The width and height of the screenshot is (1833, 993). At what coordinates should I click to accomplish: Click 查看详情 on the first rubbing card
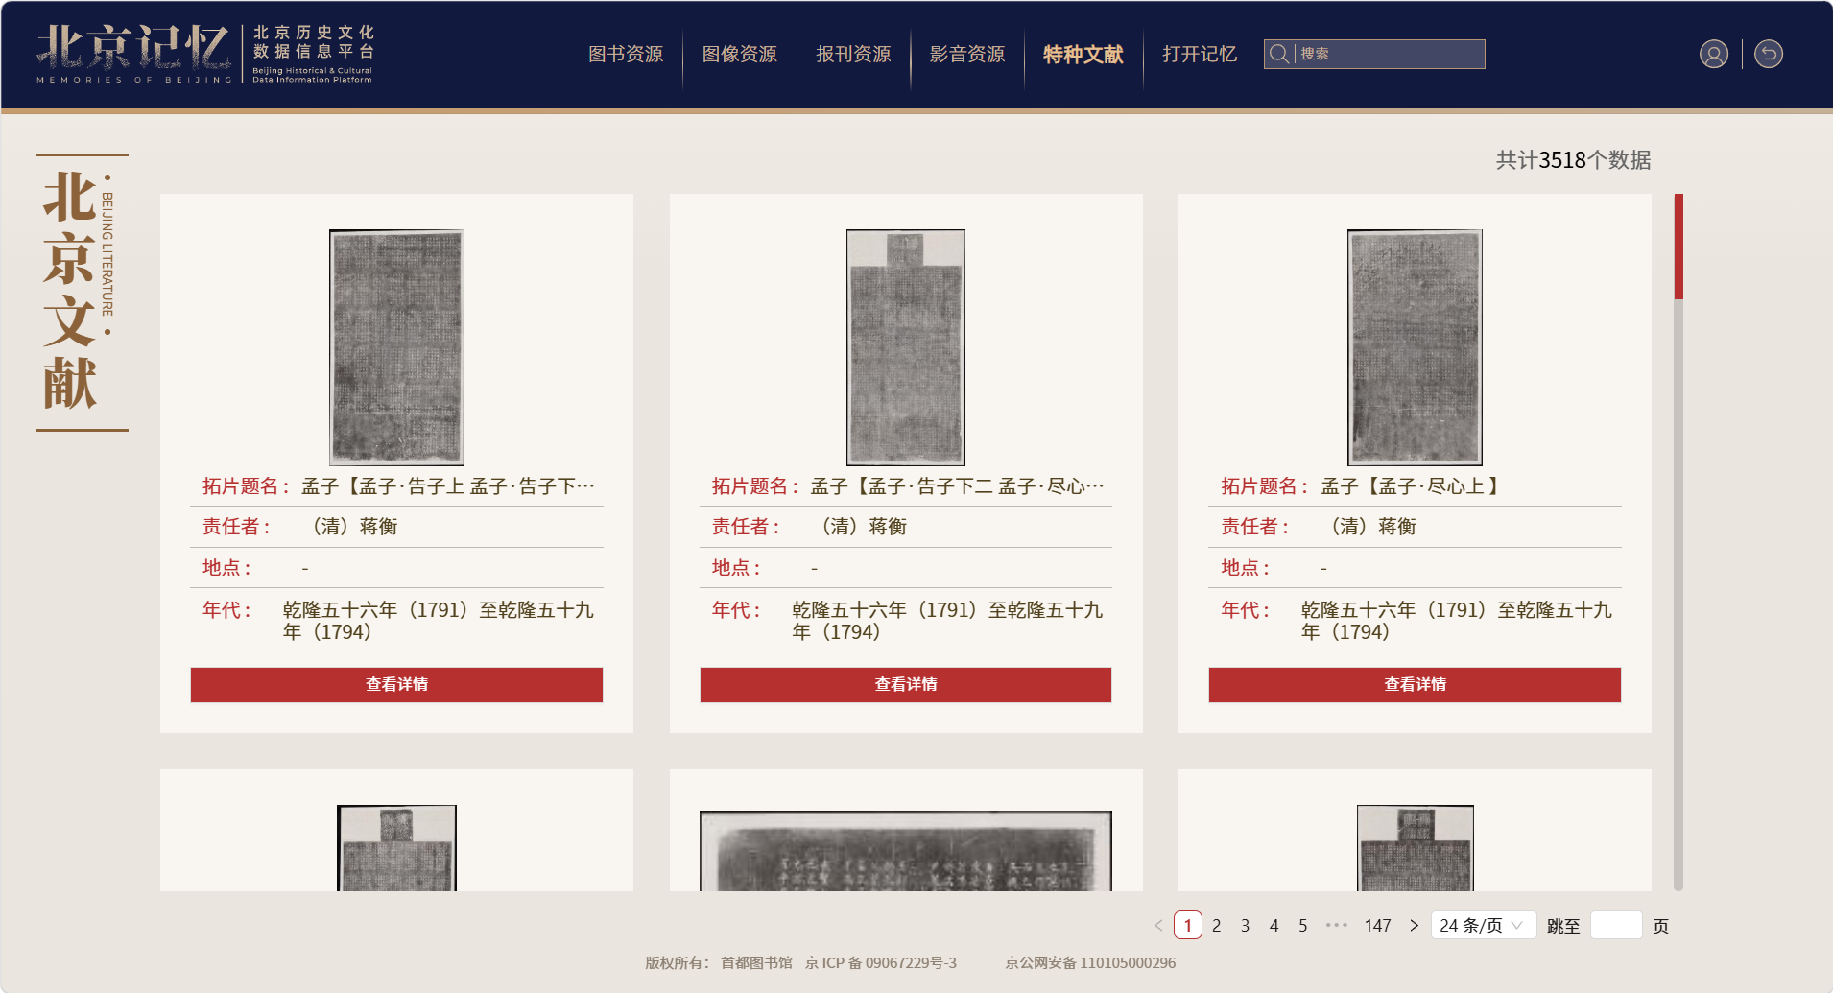point(396,684)
